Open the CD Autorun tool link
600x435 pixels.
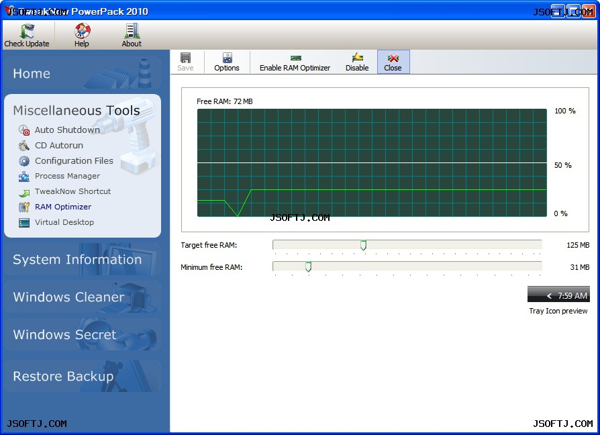tap(59, 146)
